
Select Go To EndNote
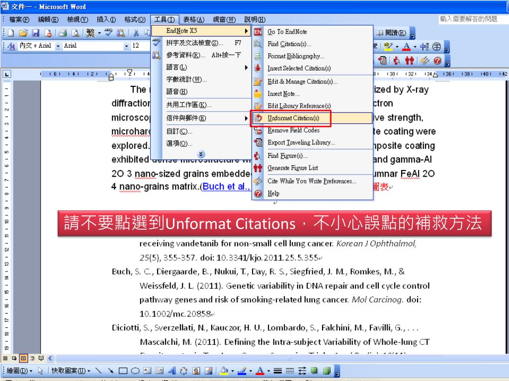pos(313,32)
